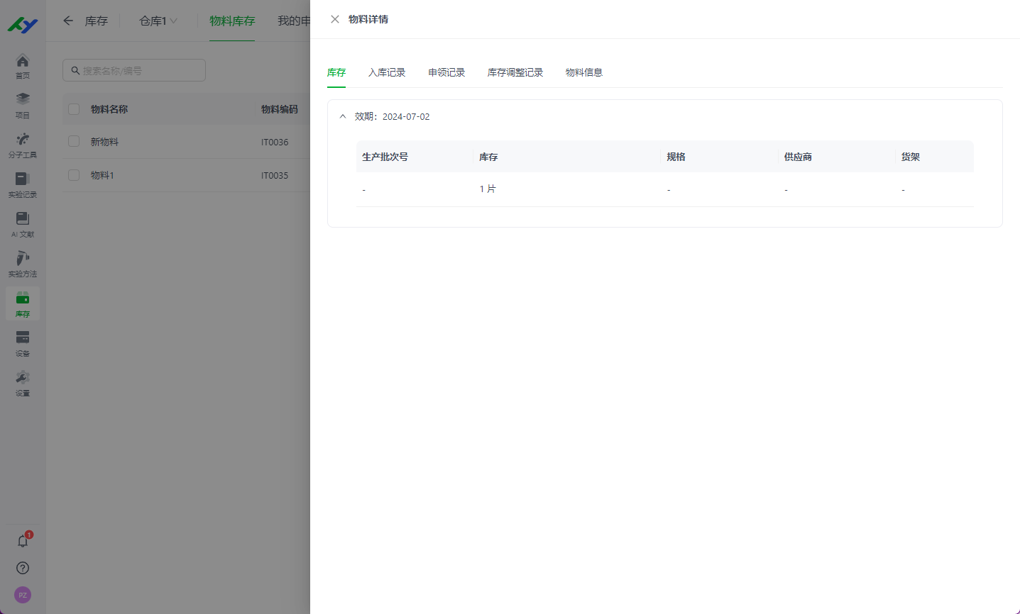This screenshot has height=614, width=1020.
Task: Open the 设置 settings icon in sidebar
Action: point(22,385)
